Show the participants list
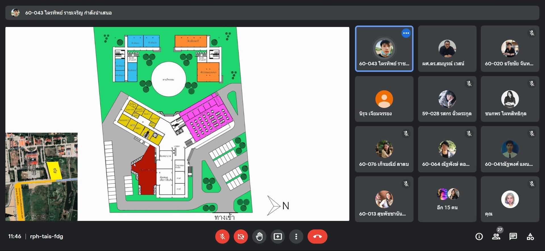 (496, 237)
